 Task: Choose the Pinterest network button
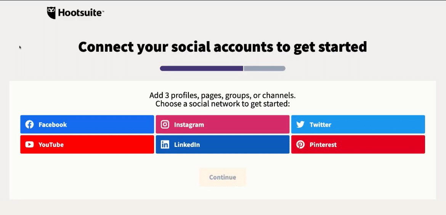point(358,145)
